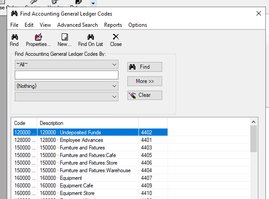Click the Find button beside the search fields
The image size is (269, 199).
145,67
